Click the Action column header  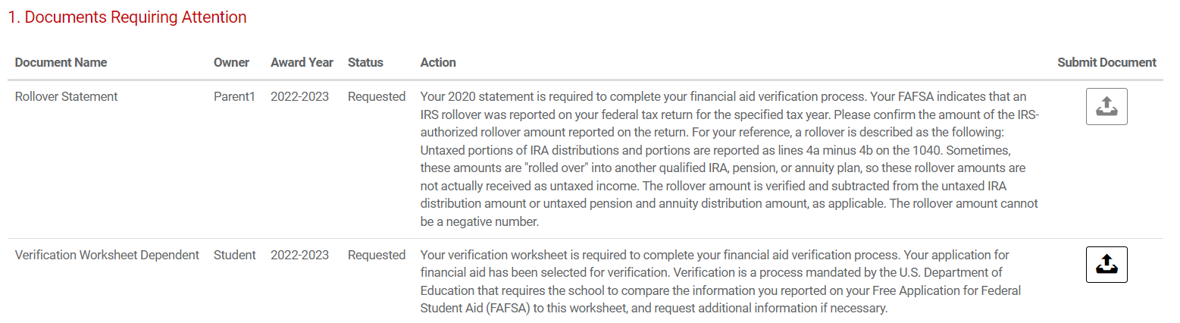tap(438, 62)
